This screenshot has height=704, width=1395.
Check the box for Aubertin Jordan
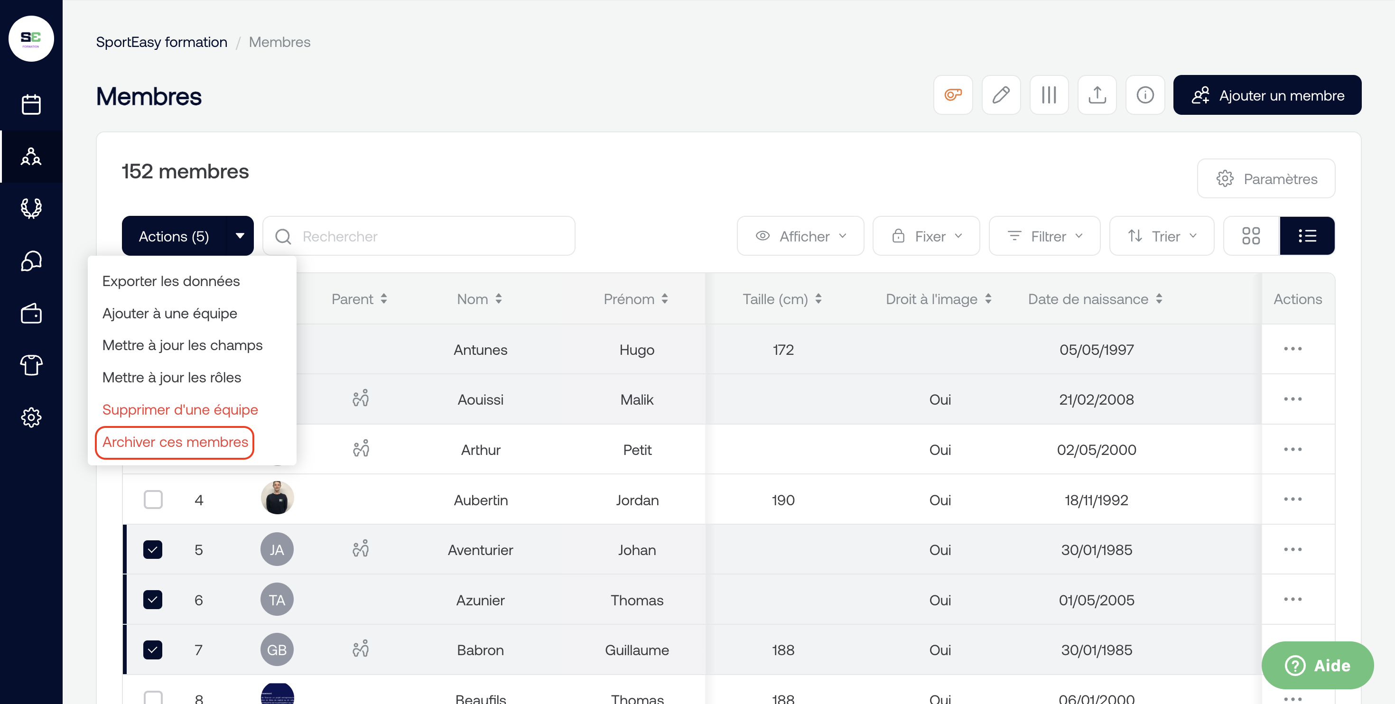coord(153,499)
